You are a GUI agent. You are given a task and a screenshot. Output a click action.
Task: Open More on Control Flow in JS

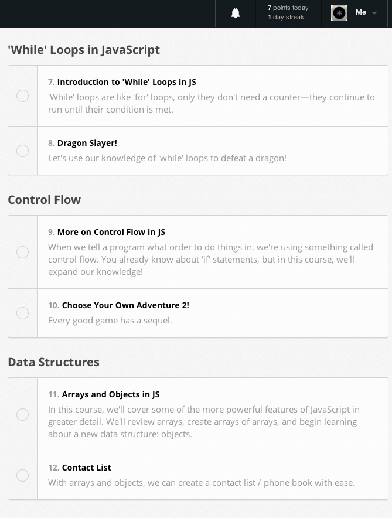point(111,232)
